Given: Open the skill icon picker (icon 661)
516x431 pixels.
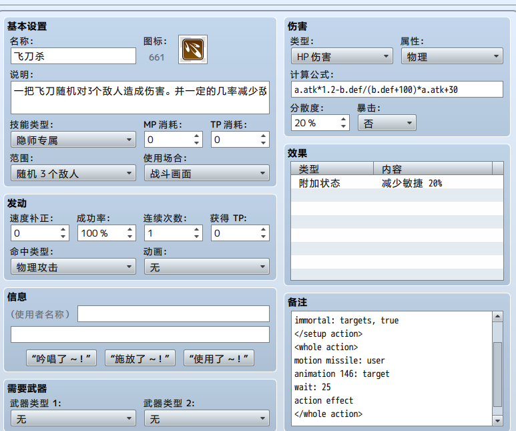Looking at the screenshot, I should 193,49.
